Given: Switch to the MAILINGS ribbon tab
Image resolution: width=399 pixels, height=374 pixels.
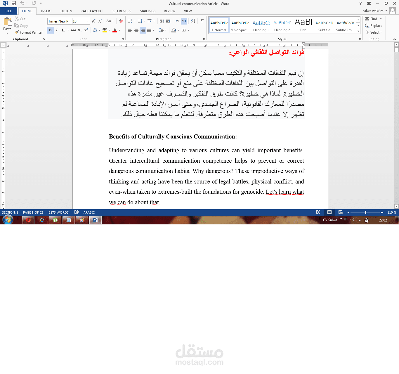Looking at the screenshot, I should [147, 11].
